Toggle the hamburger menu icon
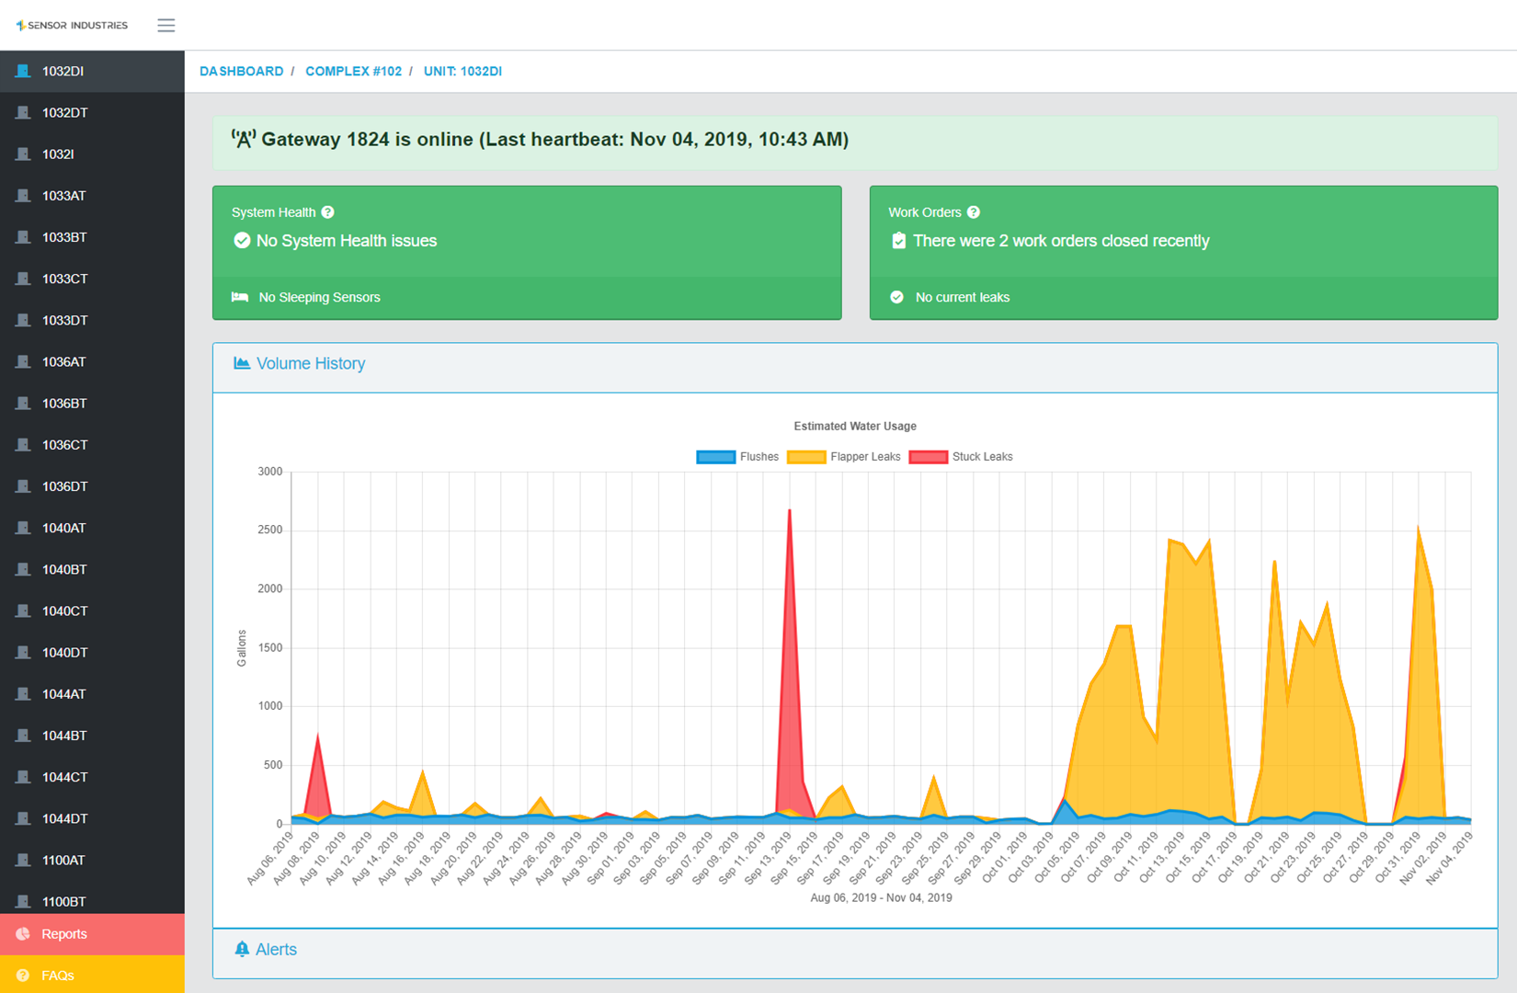Image resolution: width=1517 pixels, height=993 pixels. 165,25
